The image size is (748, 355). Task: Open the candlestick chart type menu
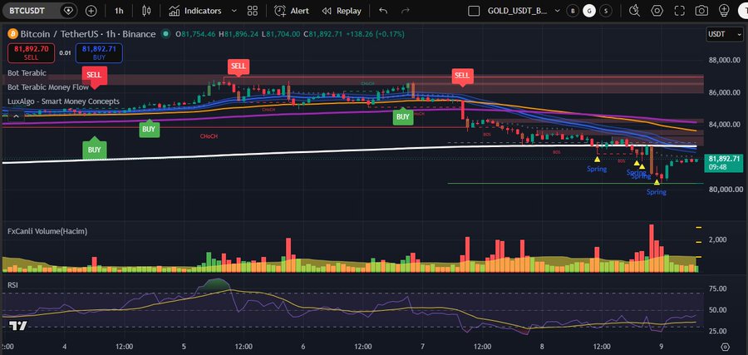[x=146, y=11]
